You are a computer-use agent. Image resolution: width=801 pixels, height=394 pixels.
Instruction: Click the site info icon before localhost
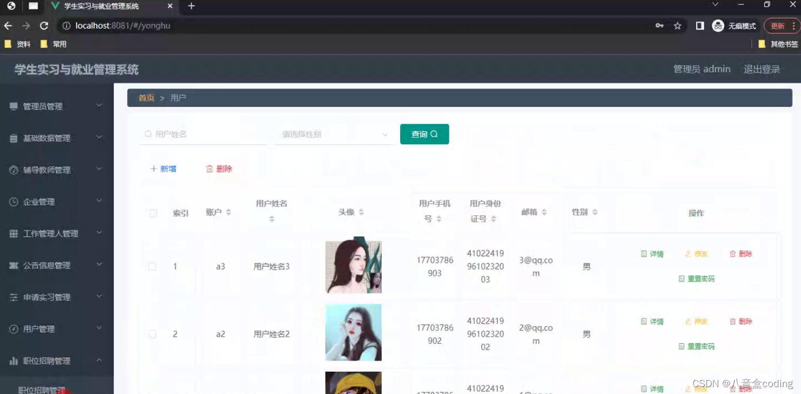[66, 25]
